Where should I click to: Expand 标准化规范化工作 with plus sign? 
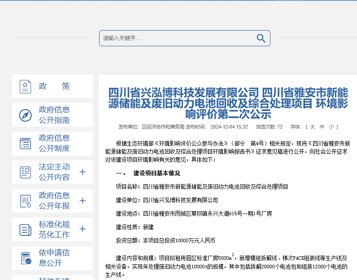[x=83, y=229]
